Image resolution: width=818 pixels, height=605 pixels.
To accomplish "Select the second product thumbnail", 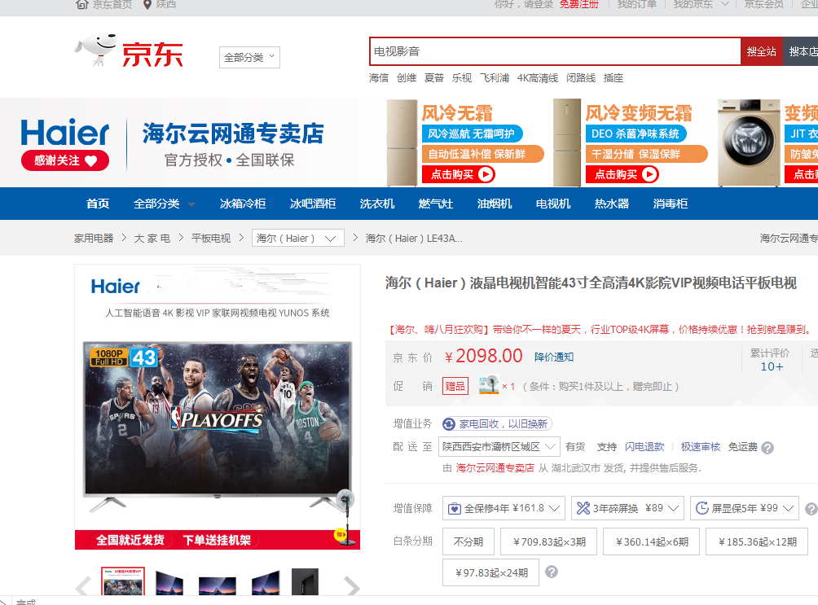I will click(169, 583).
